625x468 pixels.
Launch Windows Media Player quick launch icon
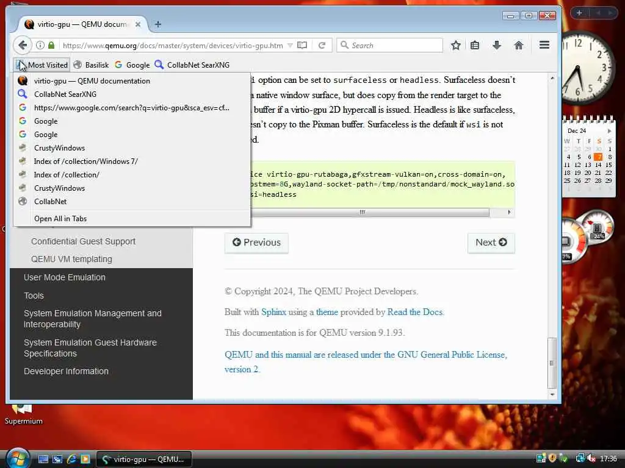(85, 459)
